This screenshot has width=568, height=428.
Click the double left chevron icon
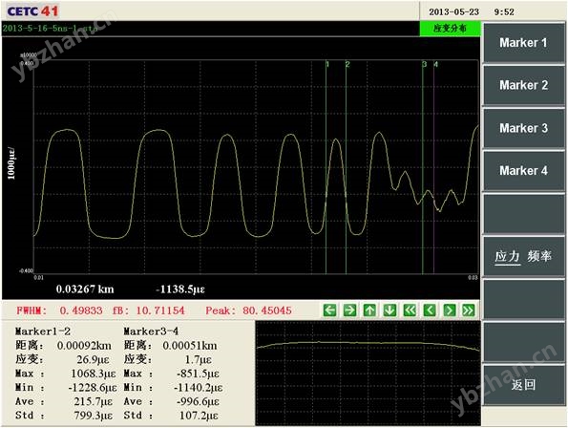pyautogui.click(x=410, y=310)
